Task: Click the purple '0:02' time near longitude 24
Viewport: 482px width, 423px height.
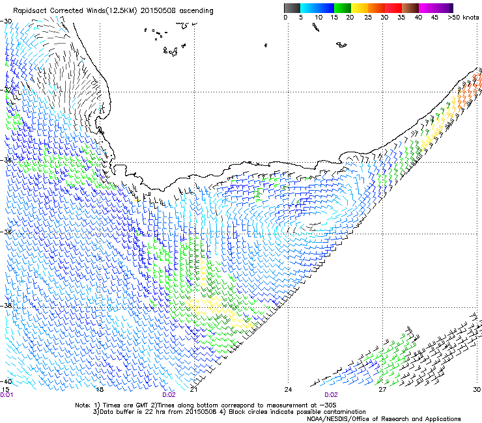Action: [x=331, y=395]
